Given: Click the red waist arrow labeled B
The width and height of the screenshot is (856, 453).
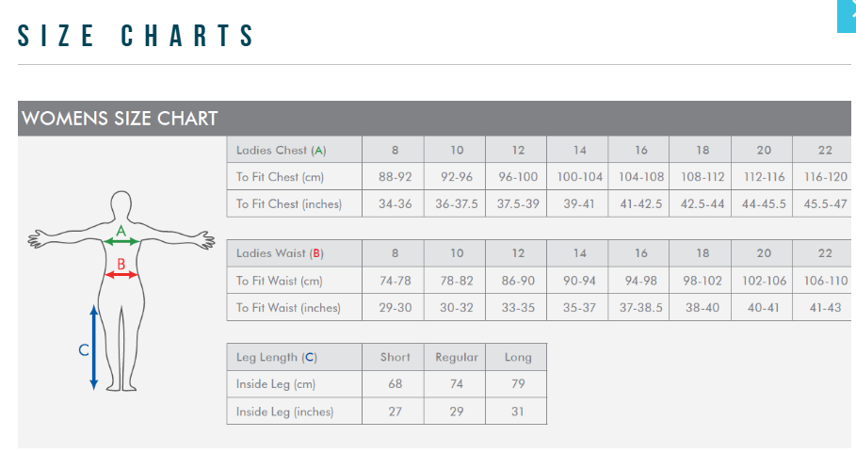Looking at the screenshot, I should point(121,274).
